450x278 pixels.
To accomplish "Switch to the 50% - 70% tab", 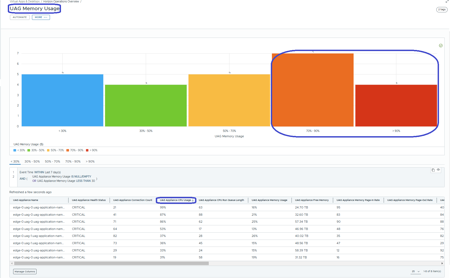I will coord(52,161).
